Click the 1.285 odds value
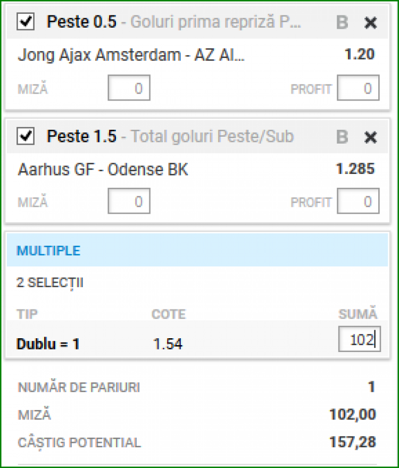This screenshot has width=399, height=468. [x=355, y=169]
